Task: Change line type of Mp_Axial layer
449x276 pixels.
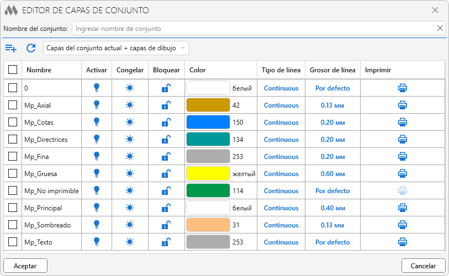Action: click(281, 105)
